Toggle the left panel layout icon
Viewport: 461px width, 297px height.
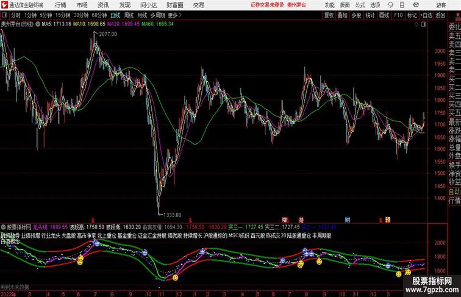coord(4,15)
